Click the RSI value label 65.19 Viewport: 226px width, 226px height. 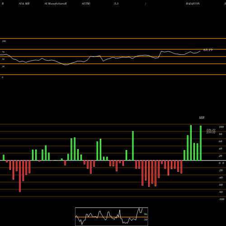pos(208,50)
